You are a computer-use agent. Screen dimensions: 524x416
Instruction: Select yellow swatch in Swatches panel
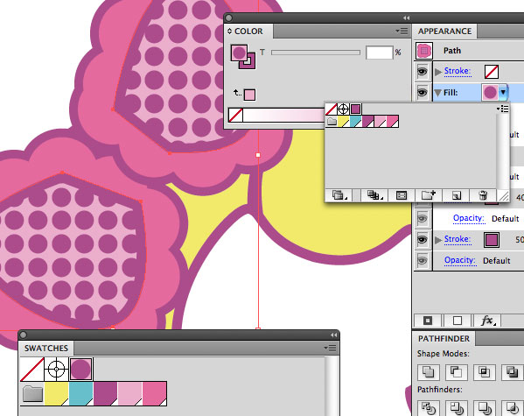point(57,393)
